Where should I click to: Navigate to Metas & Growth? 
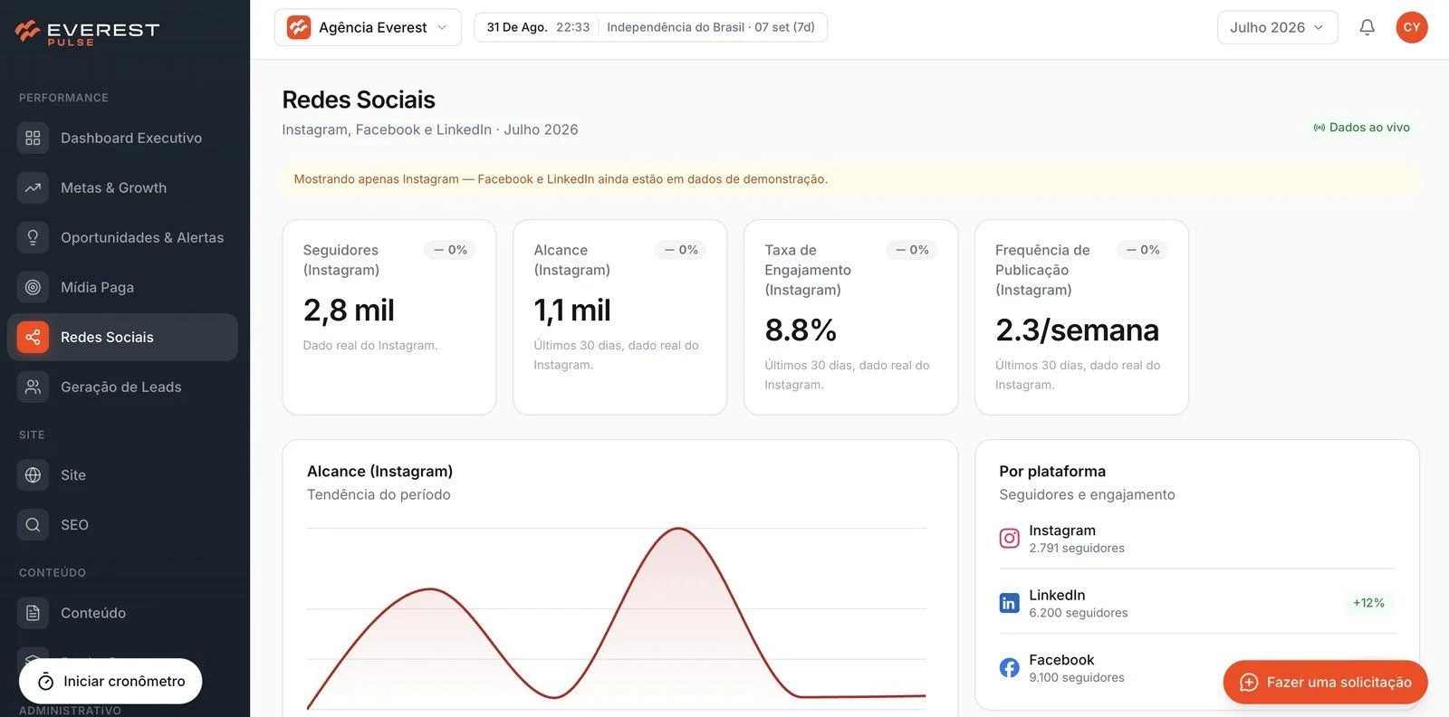click(x=122, y=187)
